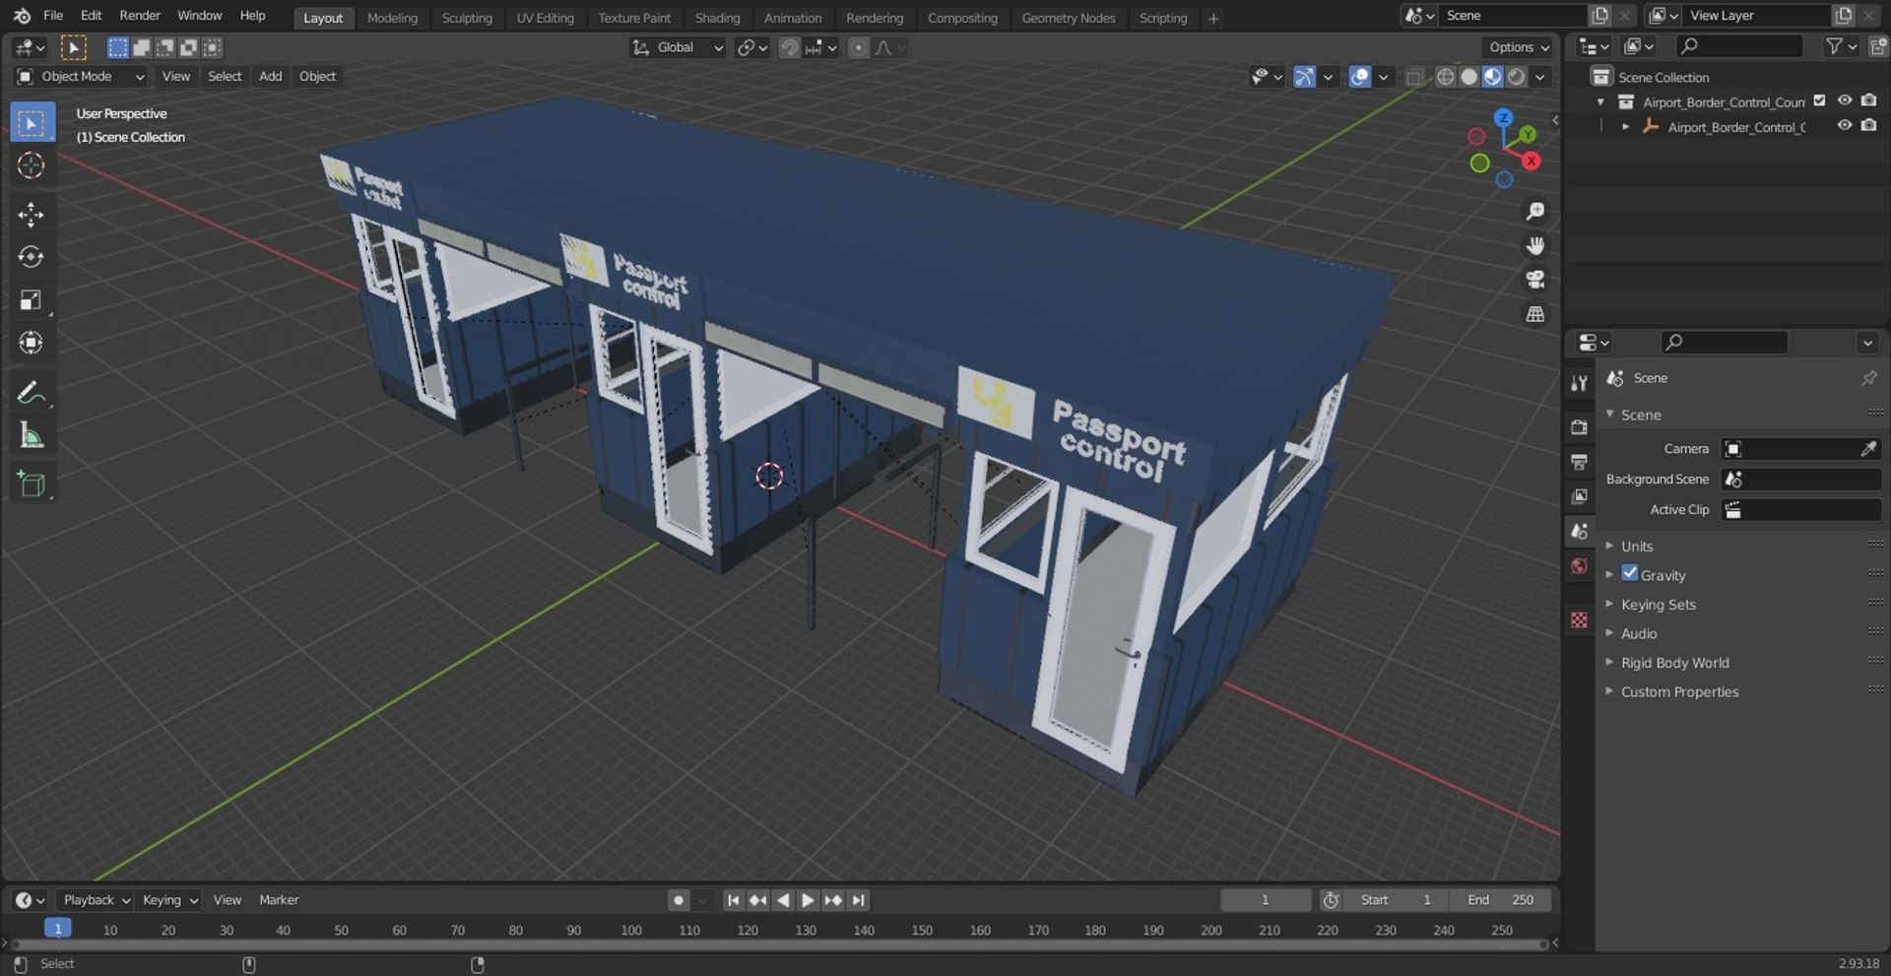The width and height of the screenshot is (1891, 976).
Task: Play the animation
Action: click(808, 900)
